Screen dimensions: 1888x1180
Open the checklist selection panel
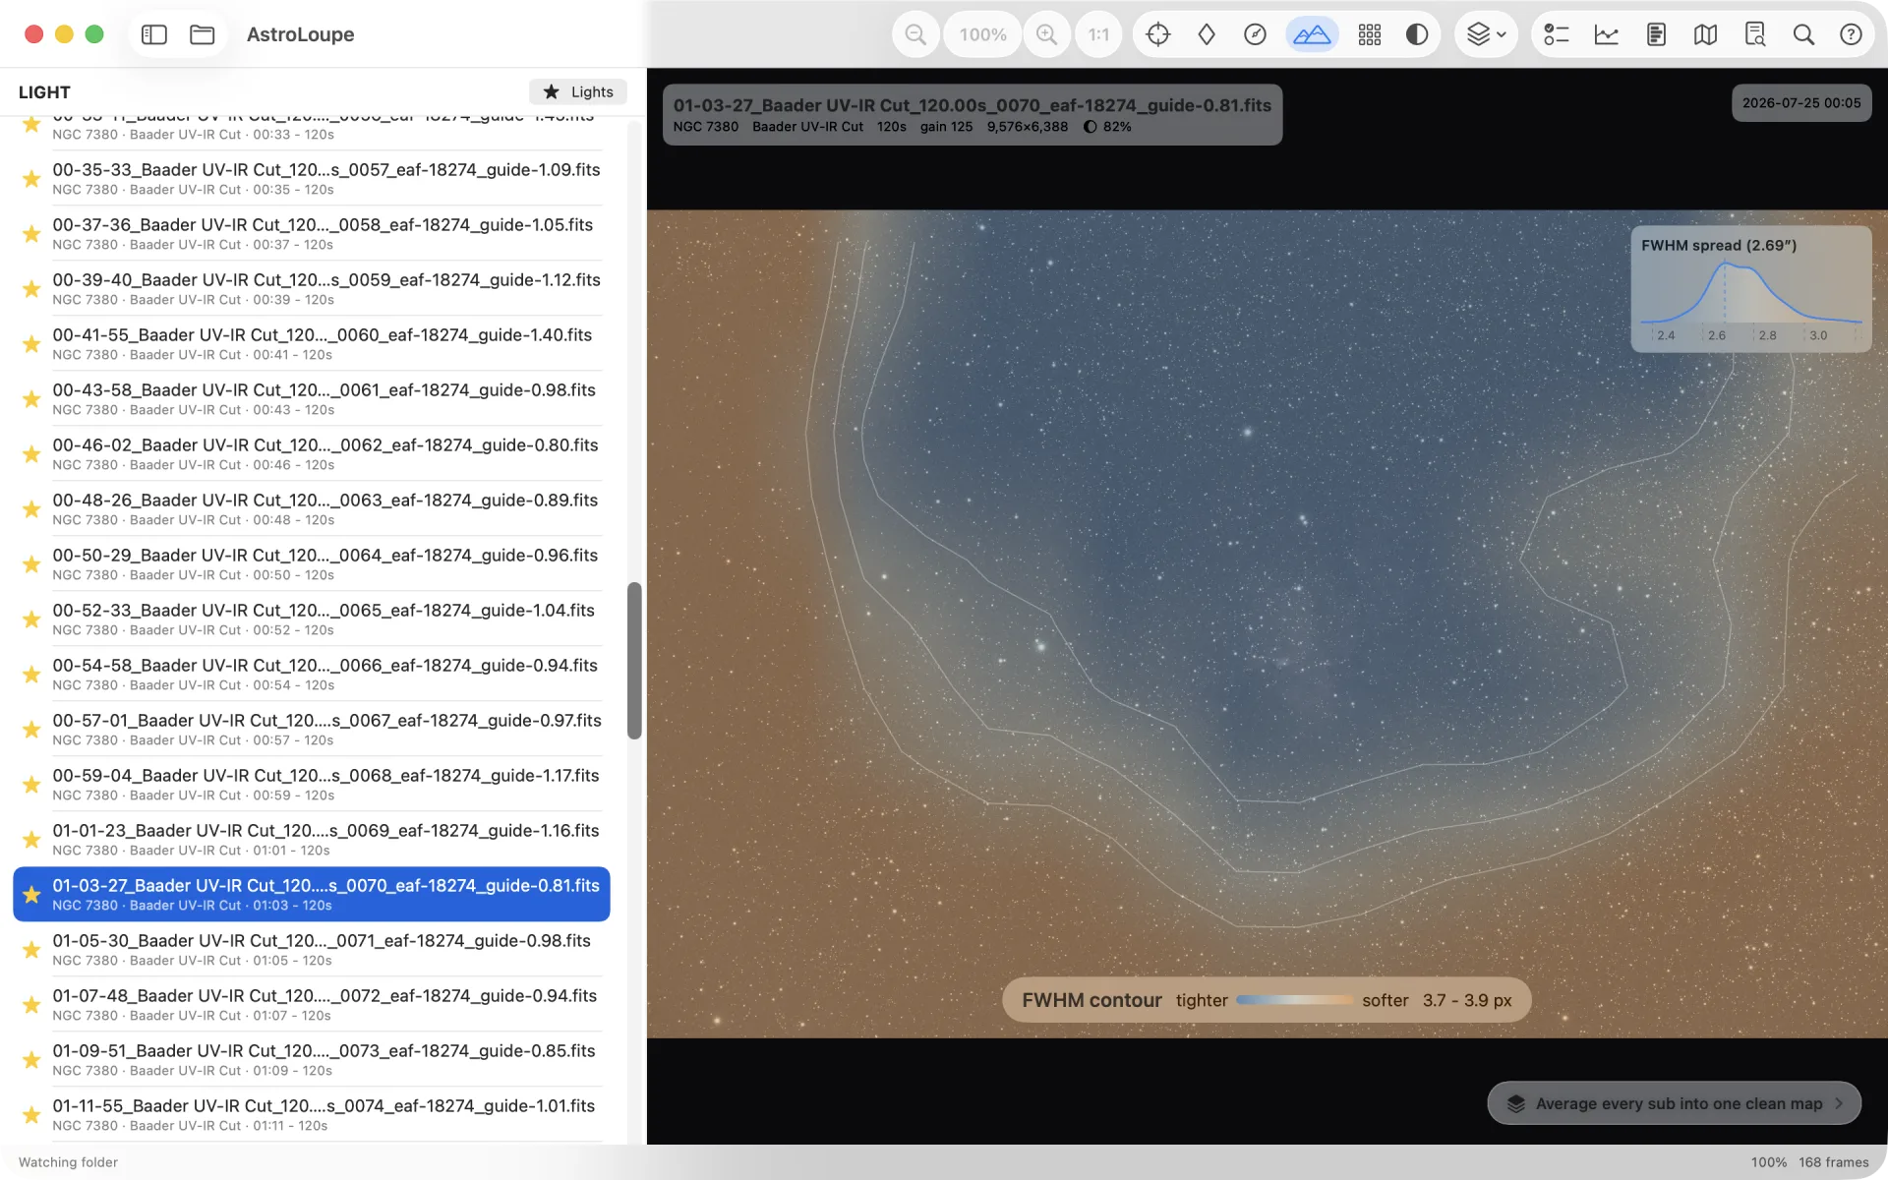[x=1556, y=34]
